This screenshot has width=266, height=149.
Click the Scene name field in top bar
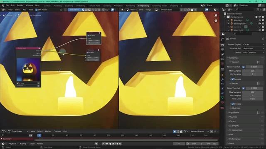215,5
